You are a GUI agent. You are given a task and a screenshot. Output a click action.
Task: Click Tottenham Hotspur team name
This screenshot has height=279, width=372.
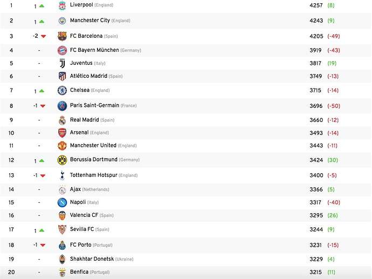pos(94,175)
